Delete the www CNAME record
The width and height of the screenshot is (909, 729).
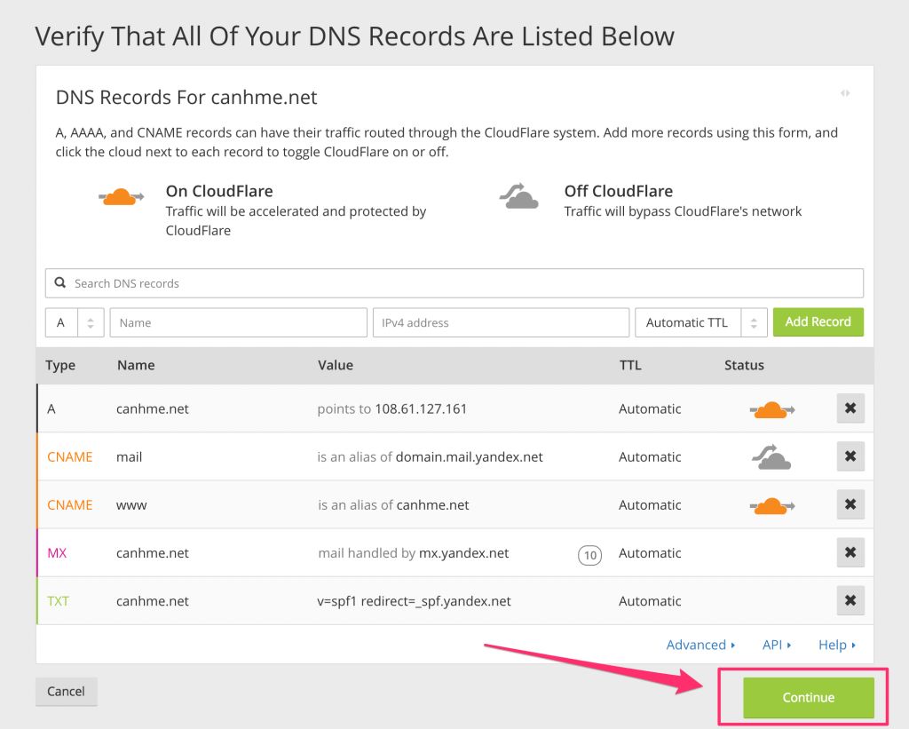[x=850, y=504]
